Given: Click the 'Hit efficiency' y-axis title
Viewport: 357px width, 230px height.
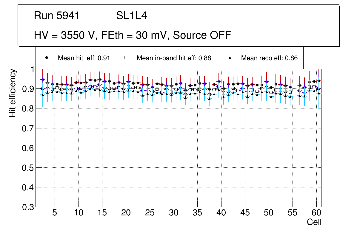Looking at the screenshot, I should 13,93.
